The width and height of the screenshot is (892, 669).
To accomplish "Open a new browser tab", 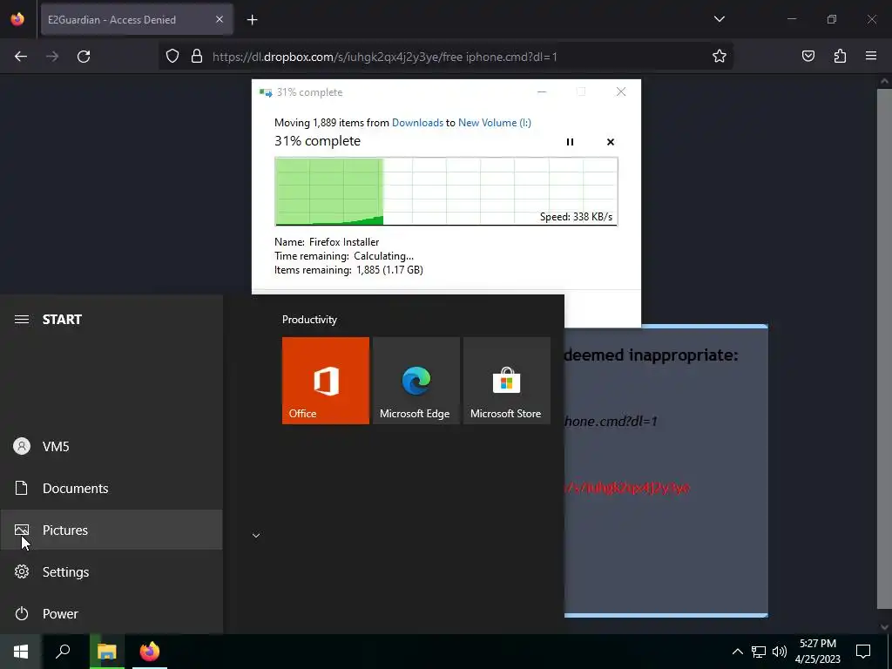I will coord(252,20).
